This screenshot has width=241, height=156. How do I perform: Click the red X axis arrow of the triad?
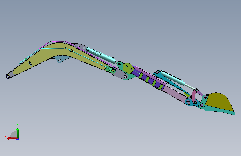tap(12, 138)
